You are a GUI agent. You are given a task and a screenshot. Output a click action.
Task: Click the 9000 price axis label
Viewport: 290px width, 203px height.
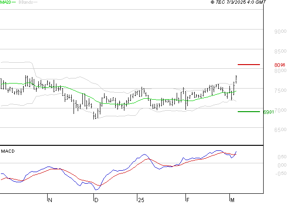280,31
